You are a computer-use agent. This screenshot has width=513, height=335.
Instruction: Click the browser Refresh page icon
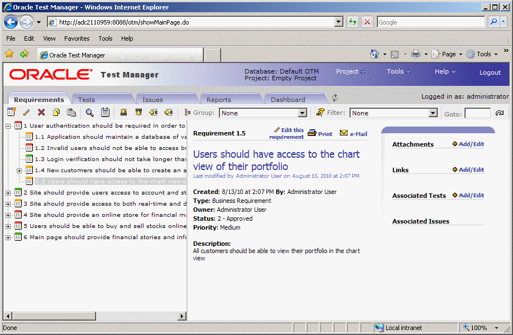pyautogui.click(x=353, y=22)
